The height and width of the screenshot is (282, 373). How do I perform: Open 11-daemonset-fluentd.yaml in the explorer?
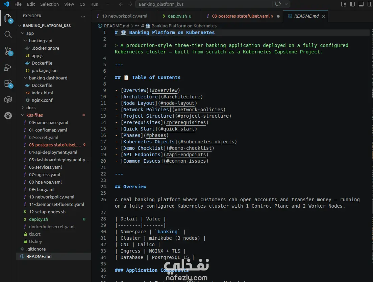coord(56,205)
